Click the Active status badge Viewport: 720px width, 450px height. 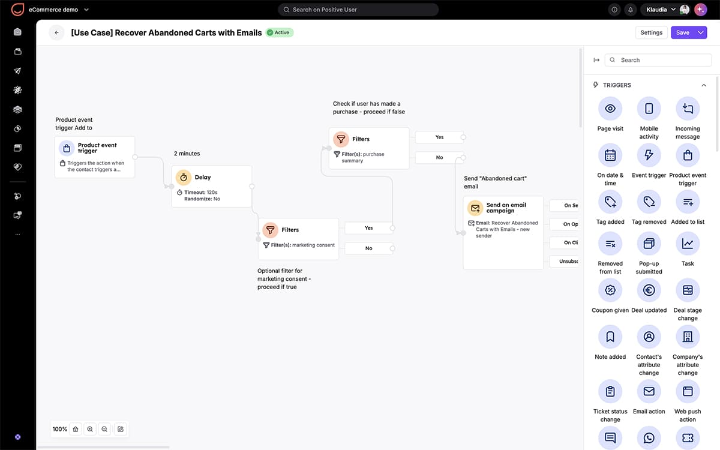point(279,32)
